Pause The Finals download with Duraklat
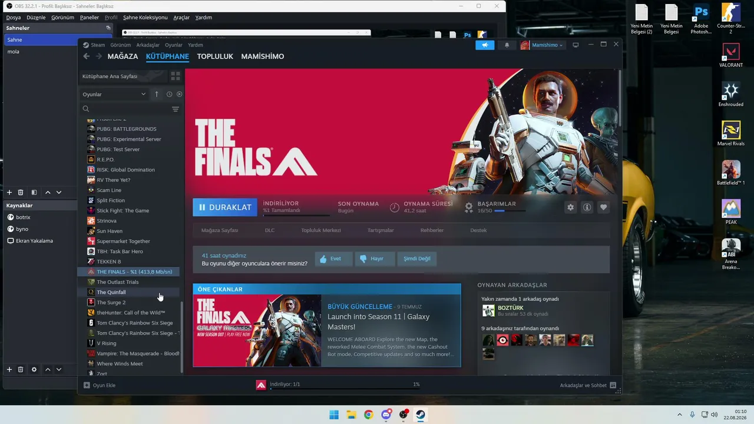Viewport: 754px width, 424px height. pos(225,207)
